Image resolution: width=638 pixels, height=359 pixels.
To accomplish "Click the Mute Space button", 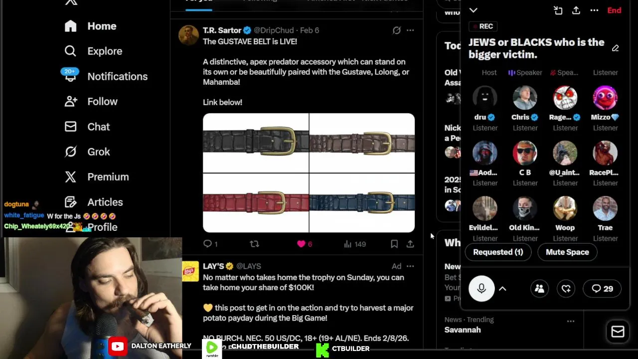I will pyautogui.click(x=567, y=252).
